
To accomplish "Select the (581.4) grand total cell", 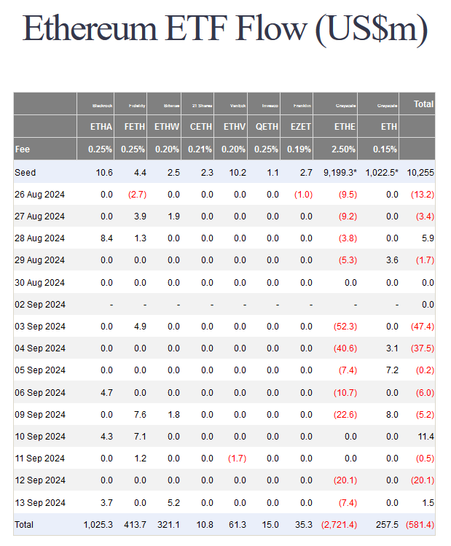I will click(x=420, y=525).
